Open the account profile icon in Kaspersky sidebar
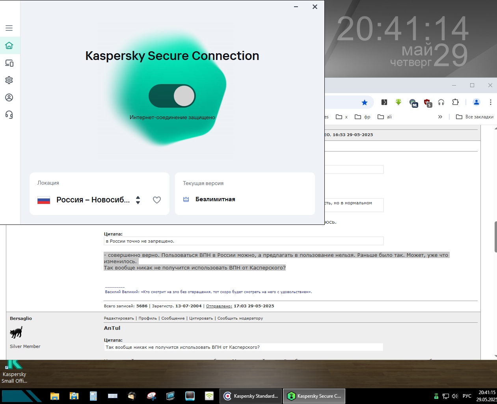497x404 pixels. pos(9,97)
